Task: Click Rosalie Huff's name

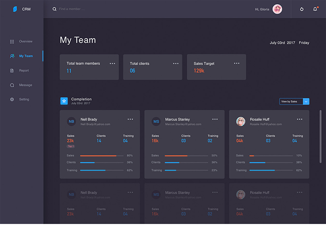Action: (259, 119)
